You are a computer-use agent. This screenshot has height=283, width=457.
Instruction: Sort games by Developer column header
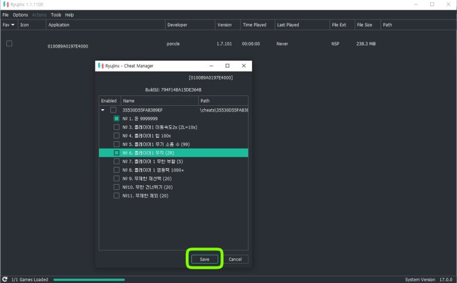click(190, 25)
